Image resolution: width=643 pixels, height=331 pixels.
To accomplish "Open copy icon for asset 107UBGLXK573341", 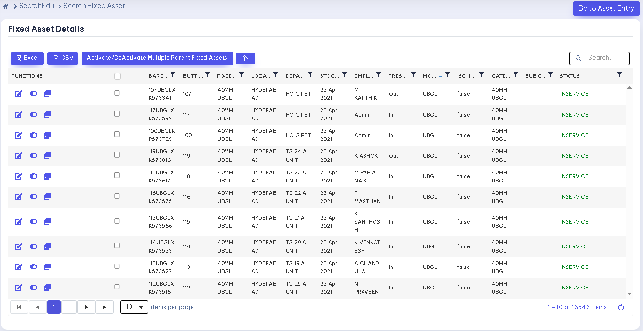I will 47,94.
